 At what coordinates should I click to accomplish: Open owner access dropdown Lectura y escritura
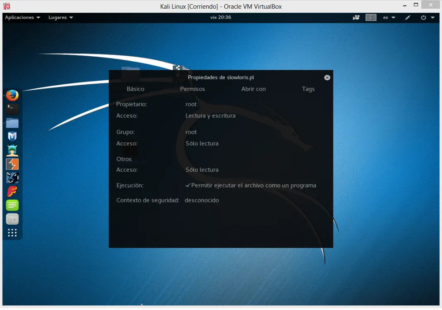(x=210, y=115)
